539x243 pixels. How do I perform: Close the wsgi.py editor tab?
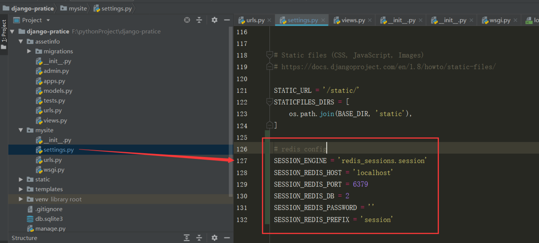(x=516, y=20)
